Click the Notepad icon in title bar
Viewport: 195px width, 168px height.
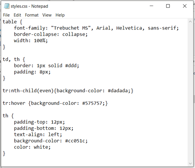click(x=6, y=6)
